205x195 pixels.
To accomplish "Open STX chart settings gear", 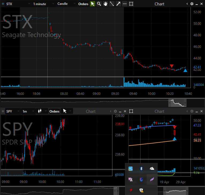I will [192, 4].
